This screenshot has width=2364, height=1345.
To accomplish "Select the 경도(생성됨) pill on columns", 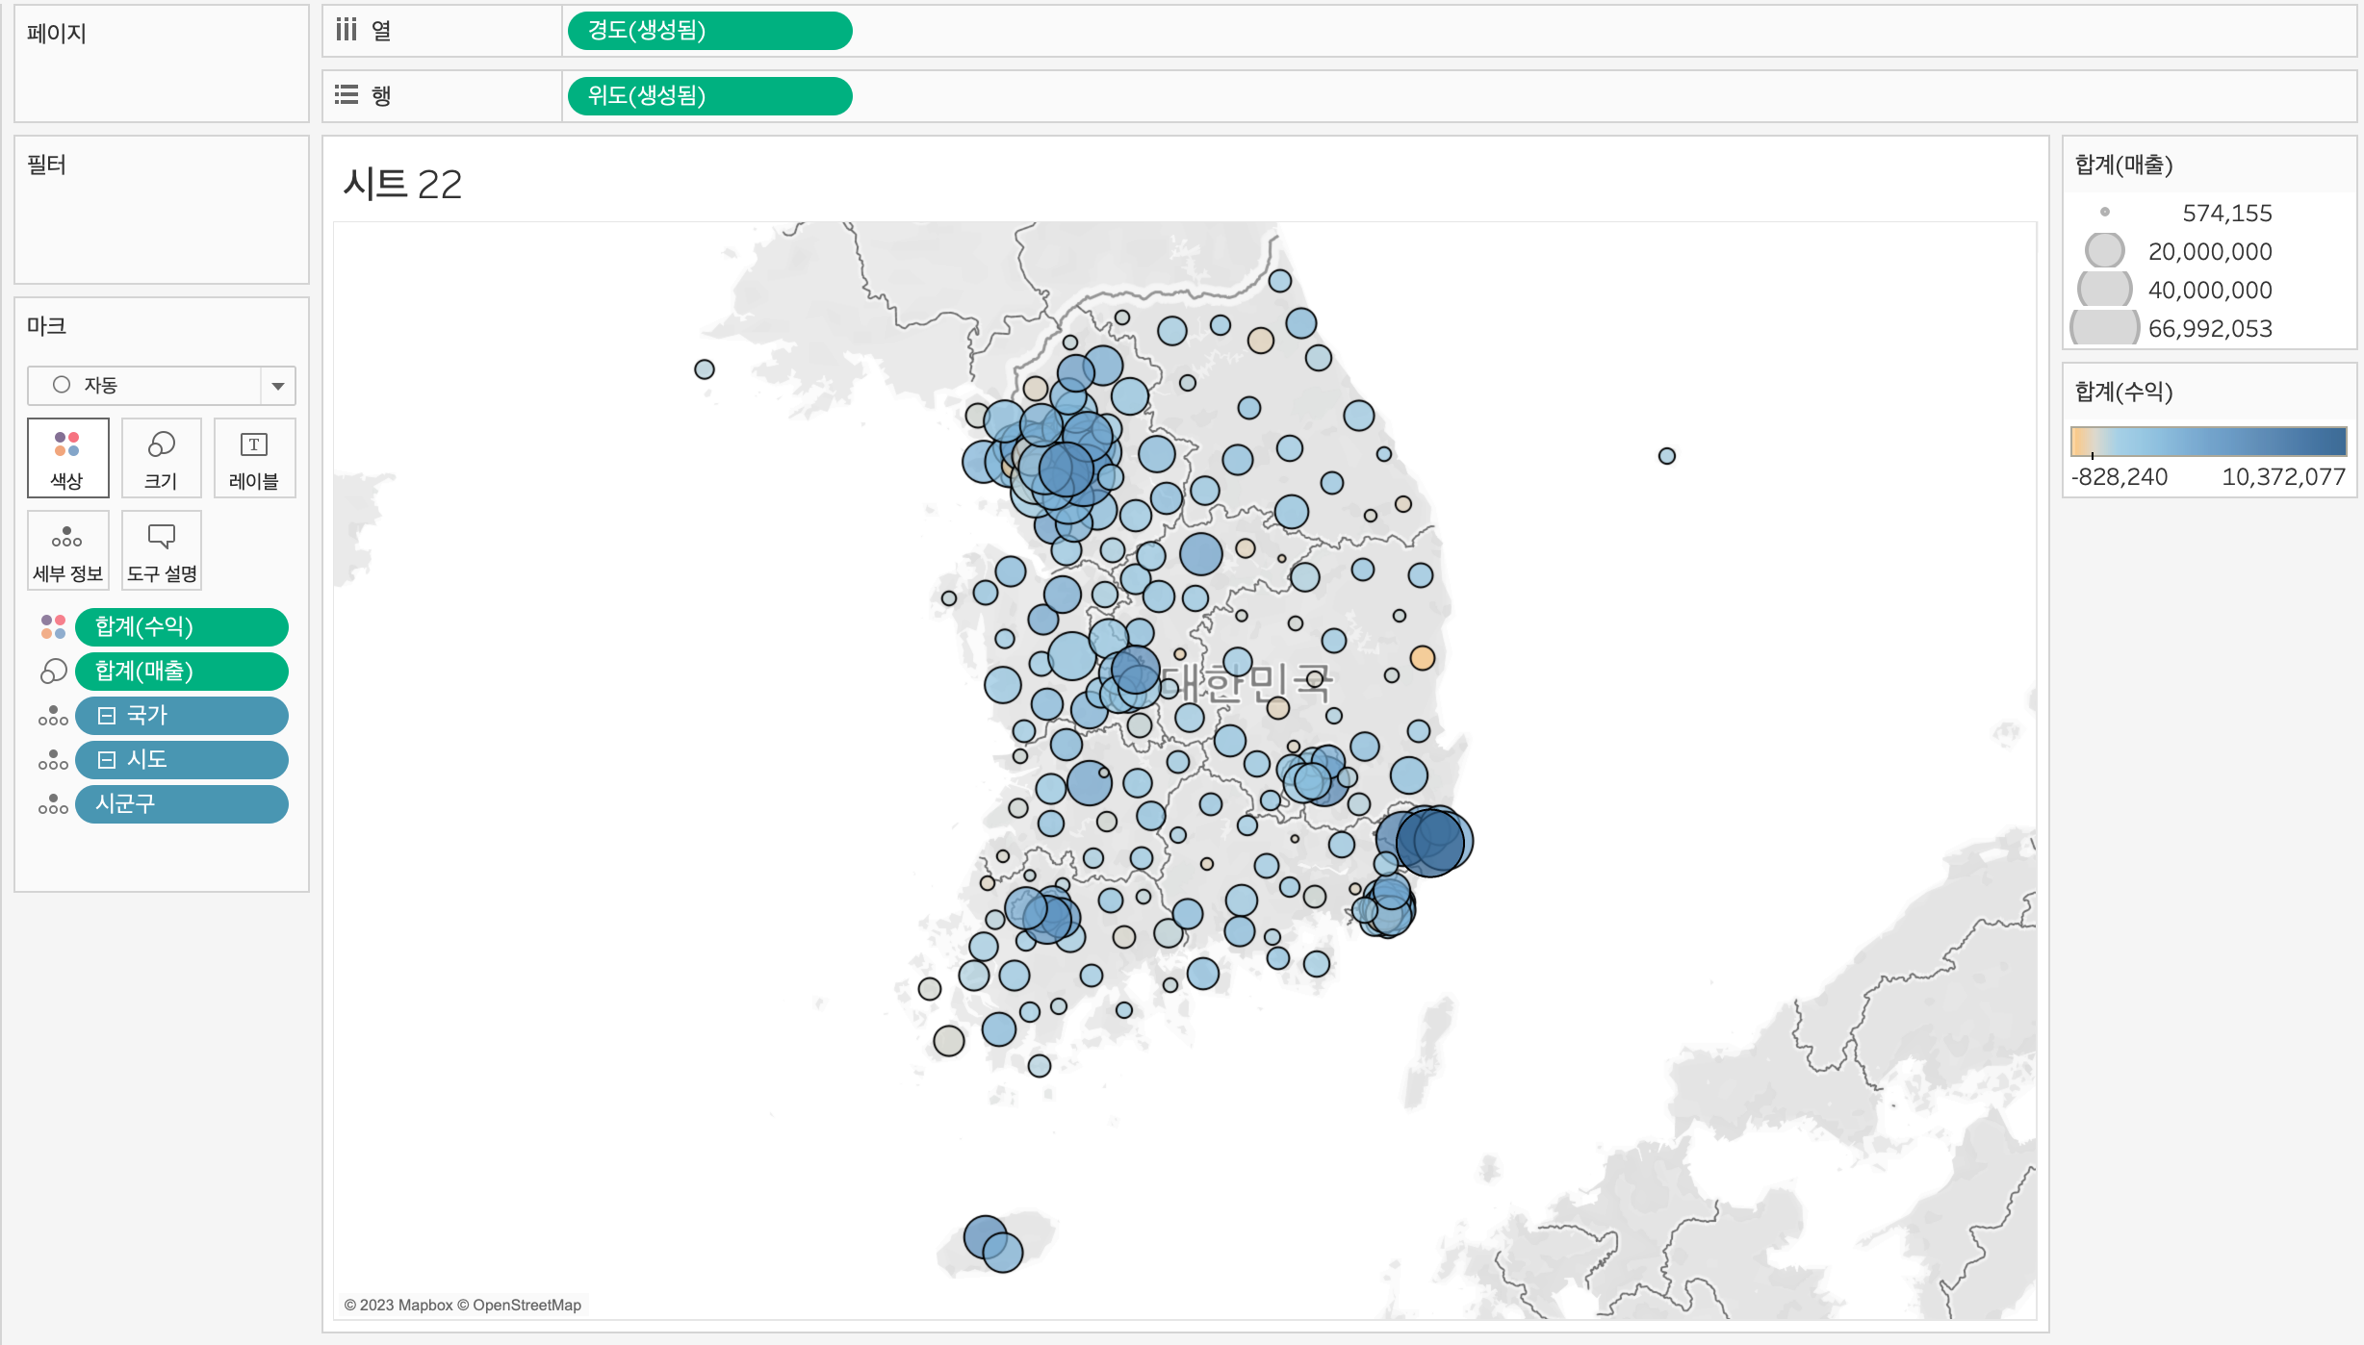I will point(709,31).
